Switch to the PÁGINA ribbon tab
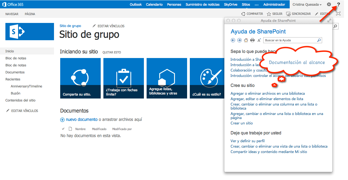The height and width of the screenshot is (180, 348). click(30, 14)
